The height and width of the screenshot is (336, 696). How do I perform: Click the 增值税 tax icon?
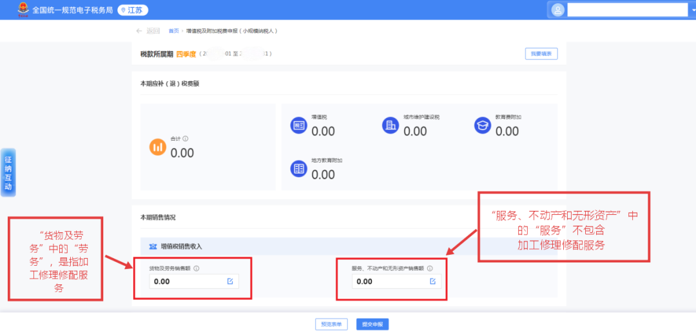point(298,126)
